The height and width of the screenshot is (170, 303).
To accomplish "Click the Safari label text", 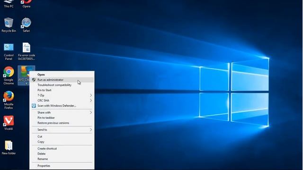I will pyautogui.click(x=27, y=31).
